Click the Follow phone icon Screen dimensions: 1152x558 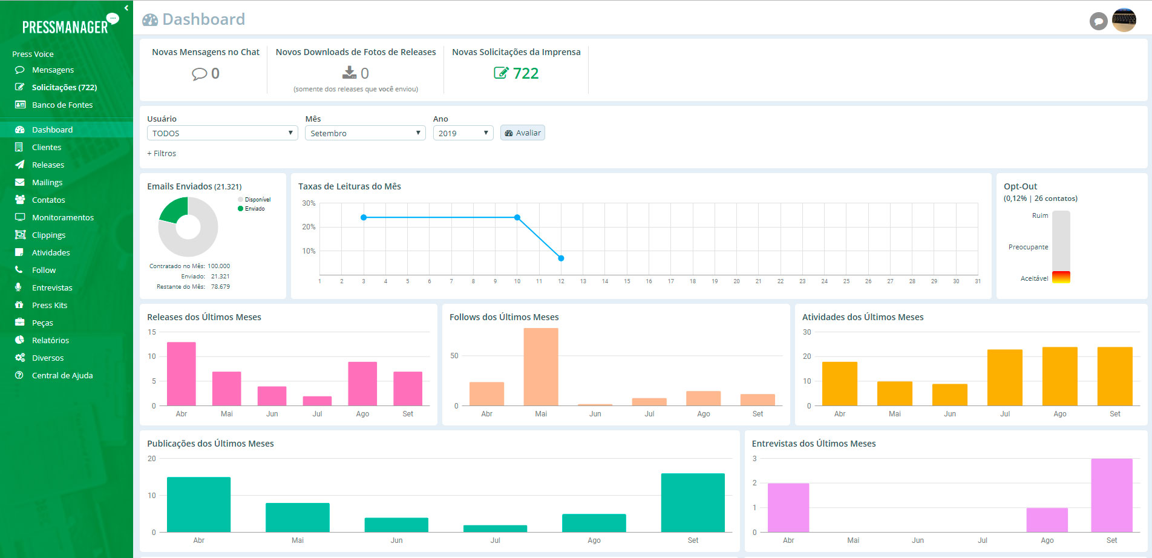click(19, 270)
